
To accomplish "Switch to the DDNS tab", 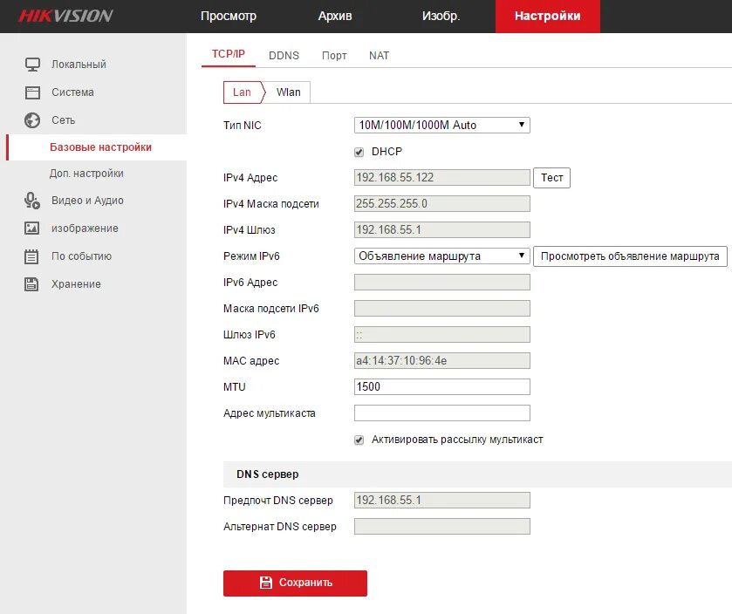I will pos(284,56).
